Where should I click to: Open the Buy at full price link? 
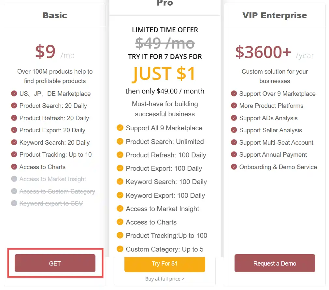pyautogui.click(x=164, y=279)
